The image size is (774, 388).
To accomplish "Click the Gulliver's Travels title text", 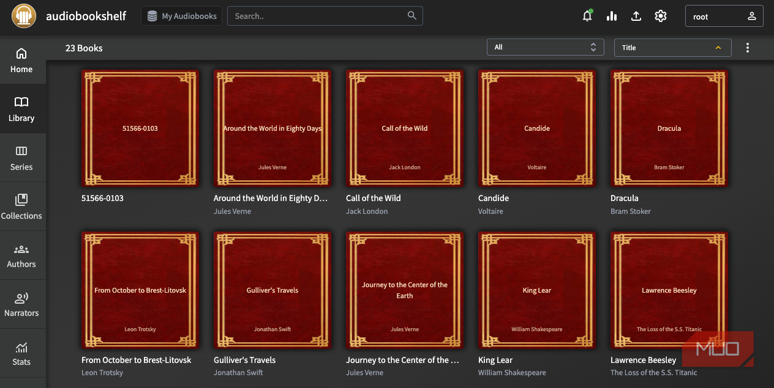I will (244, 360).
